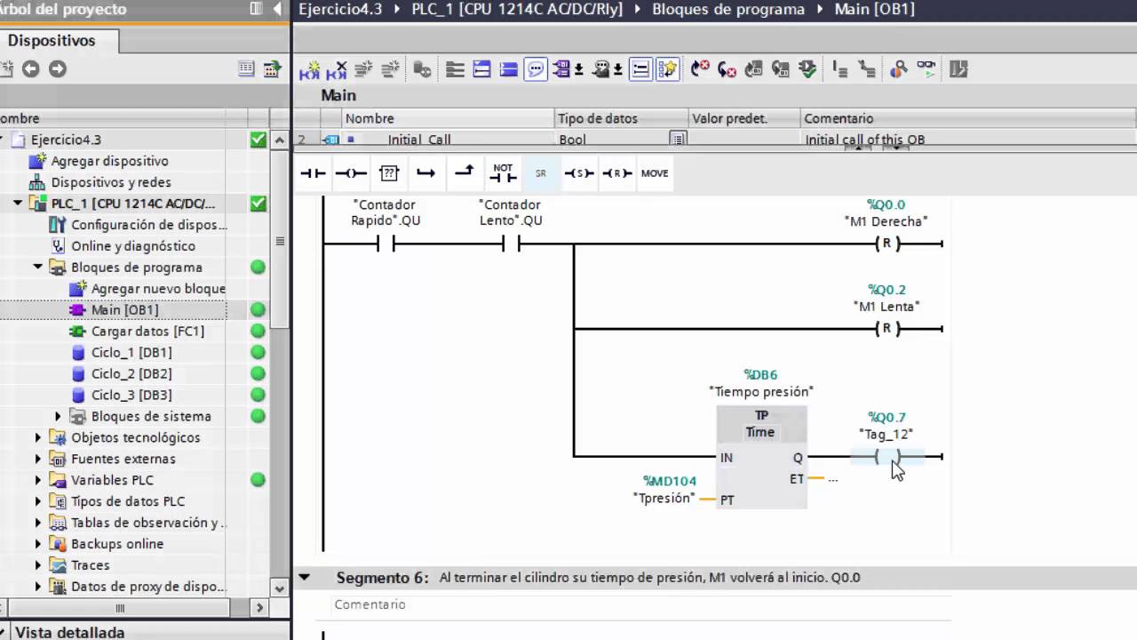Insert empty box instruction from favorites

coord(389,173)
